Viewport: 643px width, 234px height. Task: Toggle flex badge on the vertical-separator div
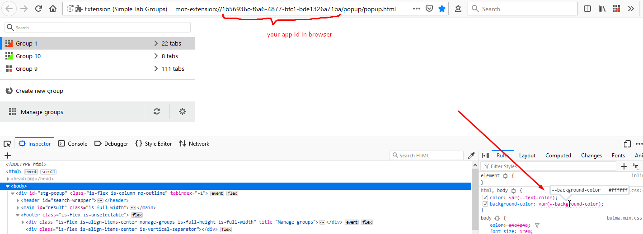tap(226, 229)
